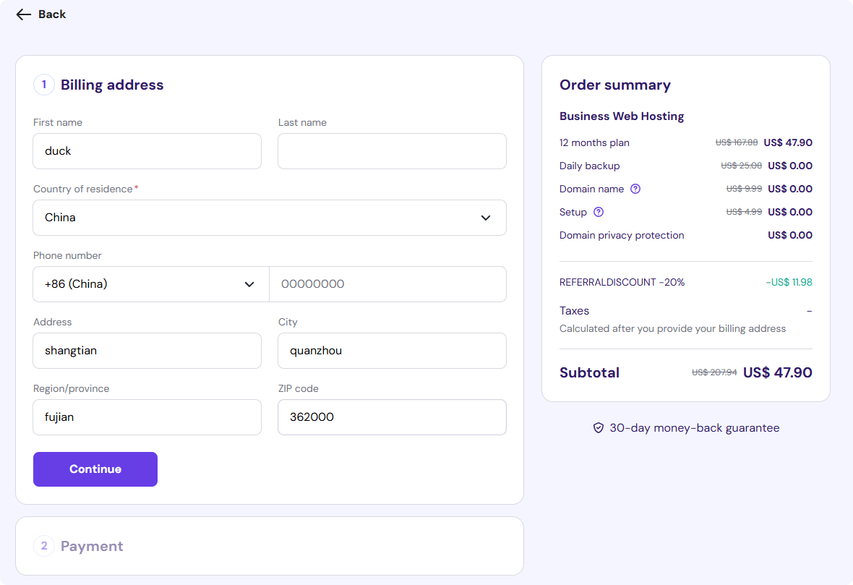Select the Billing address section header

tap(112, 85)
